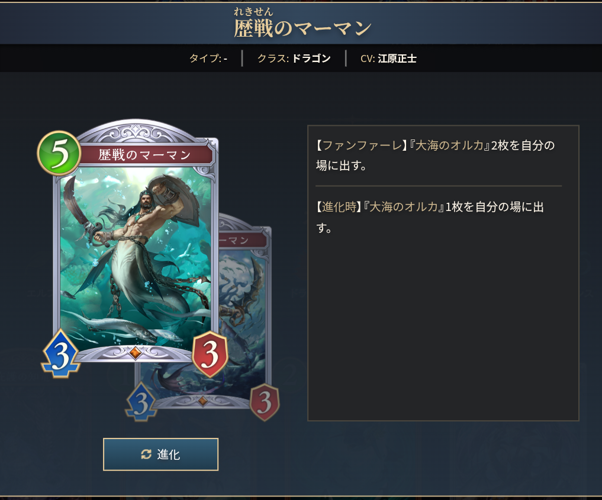Click the 歴戦のマーマン title heading
Image resolution: width=602 pixels, height=500 pixels.
coord(302,28)
